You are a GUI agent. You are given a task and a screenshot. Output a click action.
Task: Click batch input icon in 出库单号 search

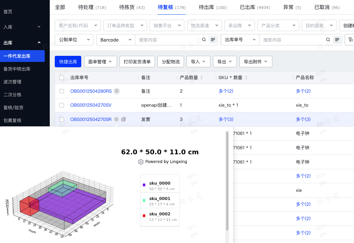337,40
